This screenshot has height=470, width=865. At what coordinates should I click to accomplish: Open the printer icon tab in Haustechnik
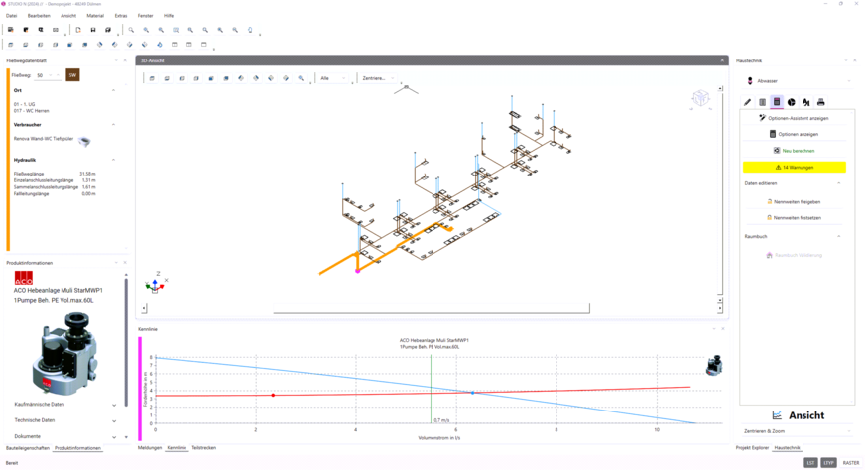tap(820, 102)
